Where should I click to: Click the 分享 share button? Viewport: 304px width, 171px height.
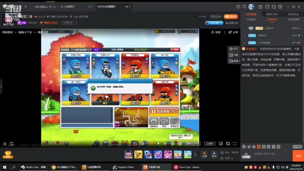[233, 32]
